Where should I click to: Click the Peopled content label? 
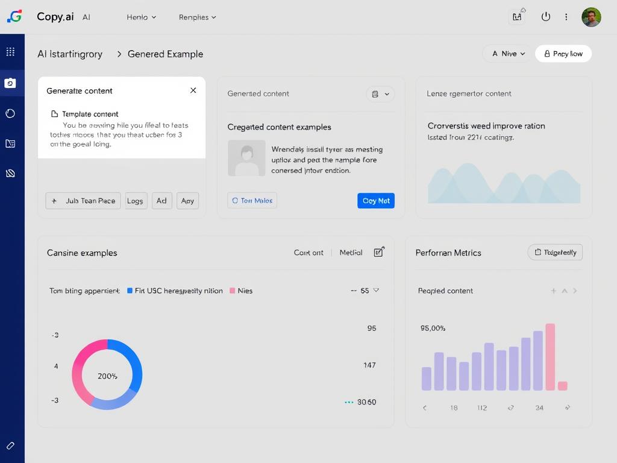(x=445, y=291)
